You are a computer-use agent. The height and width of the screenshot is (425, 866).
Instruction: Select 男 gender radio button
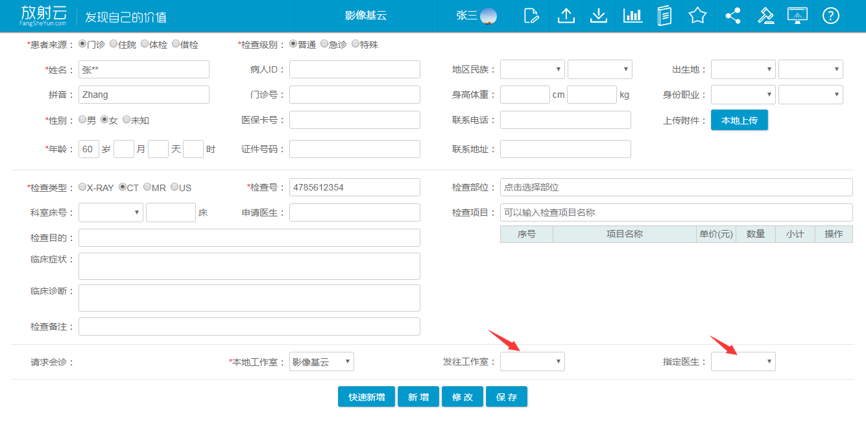[82, 120]
